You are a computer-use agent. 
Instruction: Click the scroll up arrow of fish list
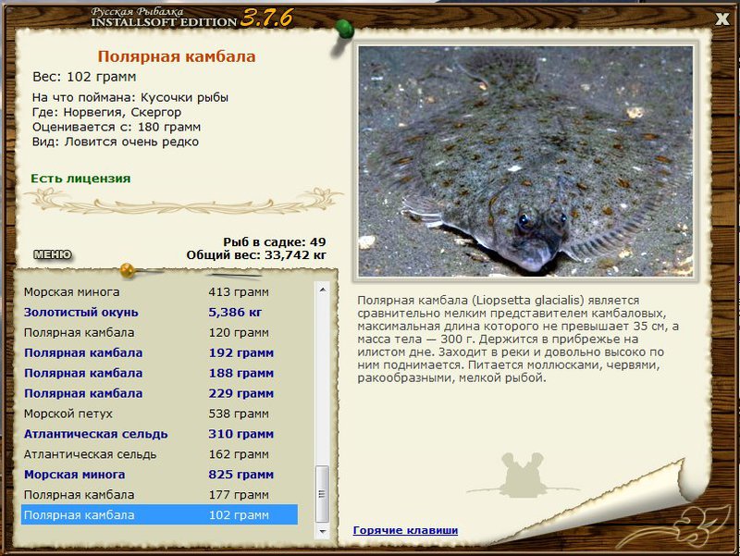[x=323, y=290]
